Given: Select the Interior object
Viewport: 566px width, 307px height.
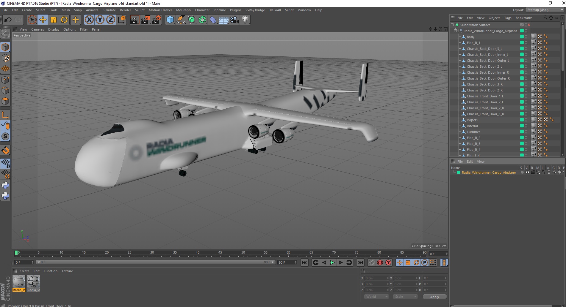Looking at the screenshot, I should point(473,126).
